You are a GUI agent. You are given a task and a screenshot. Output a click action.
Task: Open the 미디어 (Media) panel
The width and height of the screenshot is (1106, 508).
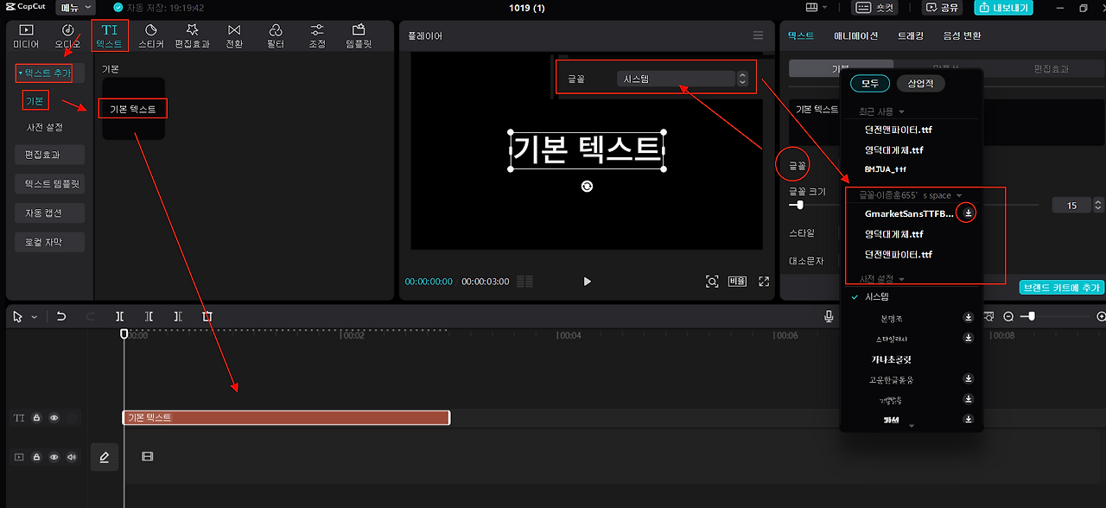tap(26, 35)
